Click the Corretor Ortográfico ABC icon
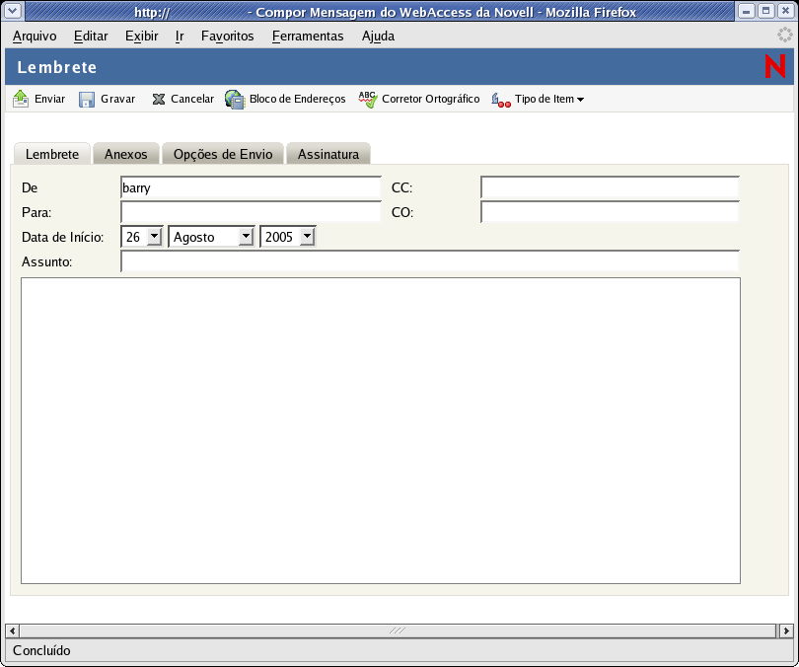This screenshot has width=799, height=667. point(367,100)
